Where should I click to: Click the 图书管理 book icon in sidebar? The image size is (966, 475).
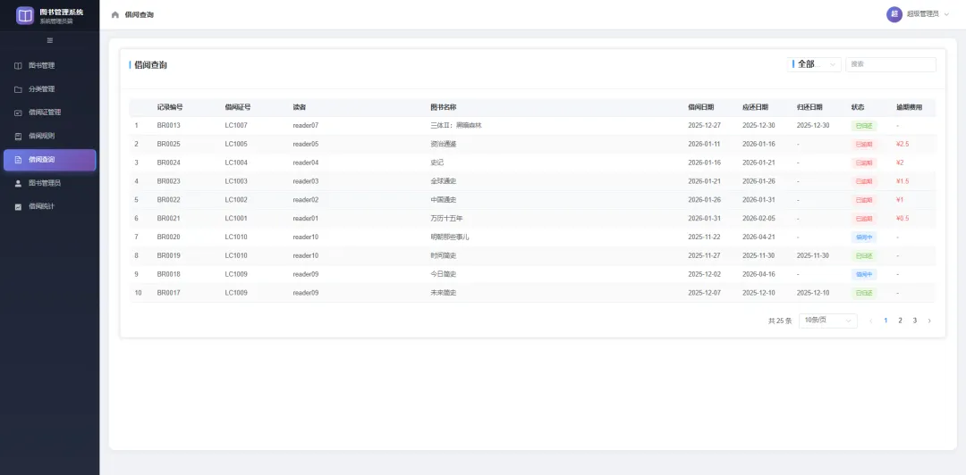[x=18, y=66]
